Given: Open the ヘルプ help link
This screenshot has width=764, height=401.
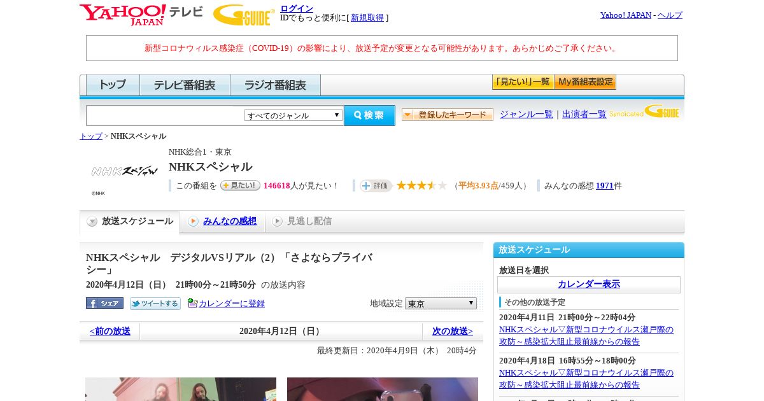Looking at the screenshot, I should point(670,15).
